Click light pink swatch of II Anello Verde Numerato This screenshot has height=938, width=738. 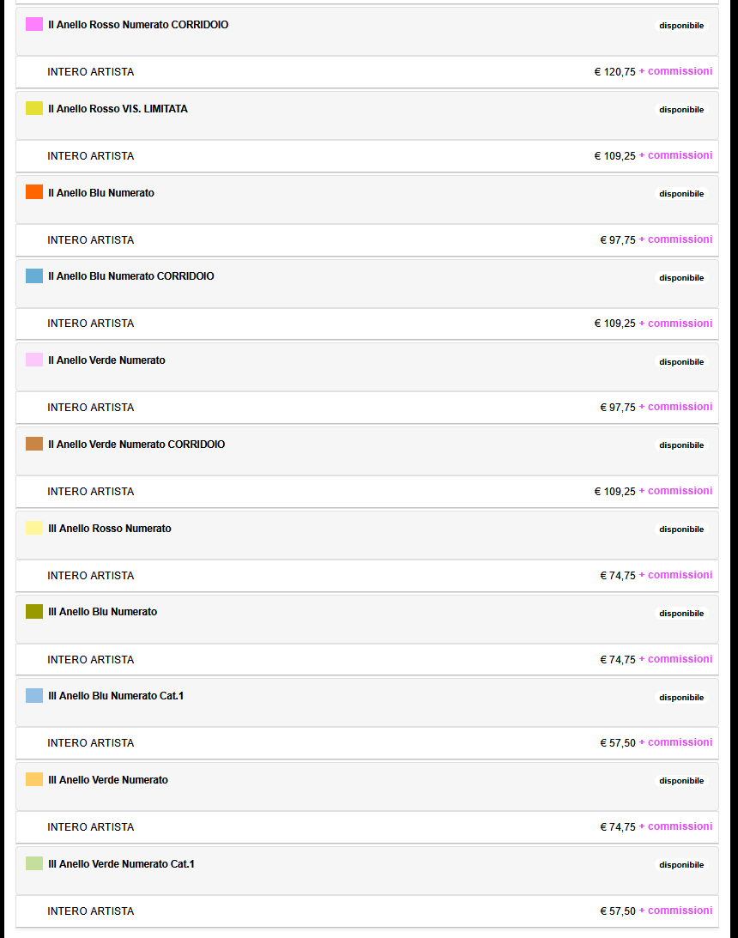click(x=34, y=360)
